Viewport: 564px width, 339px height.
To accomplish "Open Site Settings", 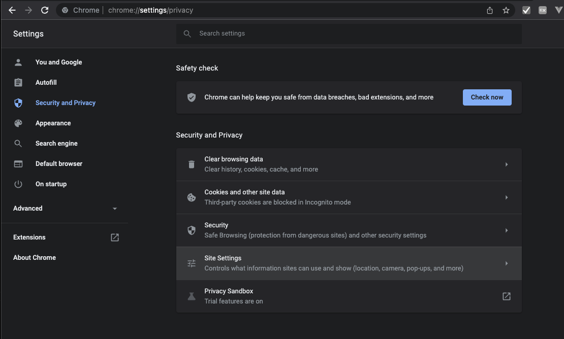I will 349,263.
